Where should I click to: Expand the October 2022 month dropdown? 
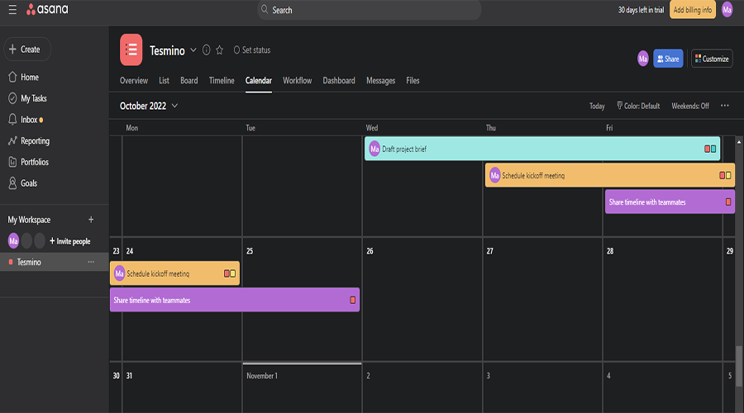click(x=149, y=106)
